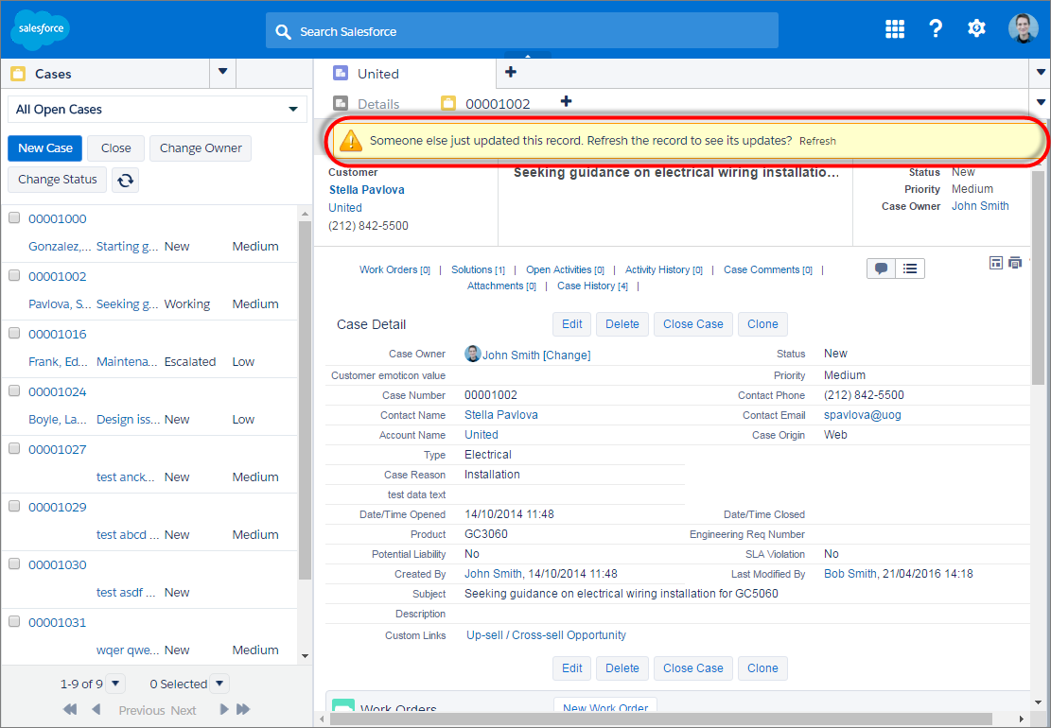Viewport: 1051px width, 728px height.
Task: Open the Help question mark icon
Action: click(x=936, y=28)
